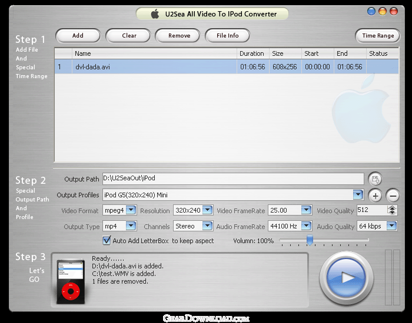
Task: Open the Video FrameRate 25.00 dropdown
Action: pos(306,210)
